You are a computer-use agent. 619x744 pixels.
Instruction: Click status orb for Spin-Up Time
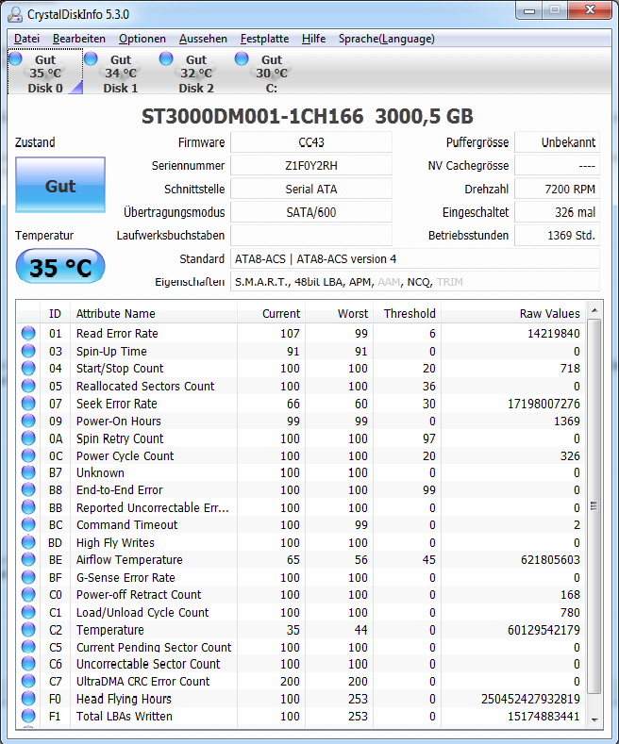point(28,351)
